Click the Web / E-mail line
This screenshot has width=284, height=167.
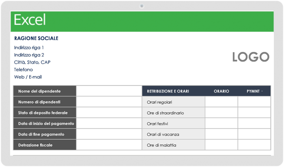[x=28, y=77]
